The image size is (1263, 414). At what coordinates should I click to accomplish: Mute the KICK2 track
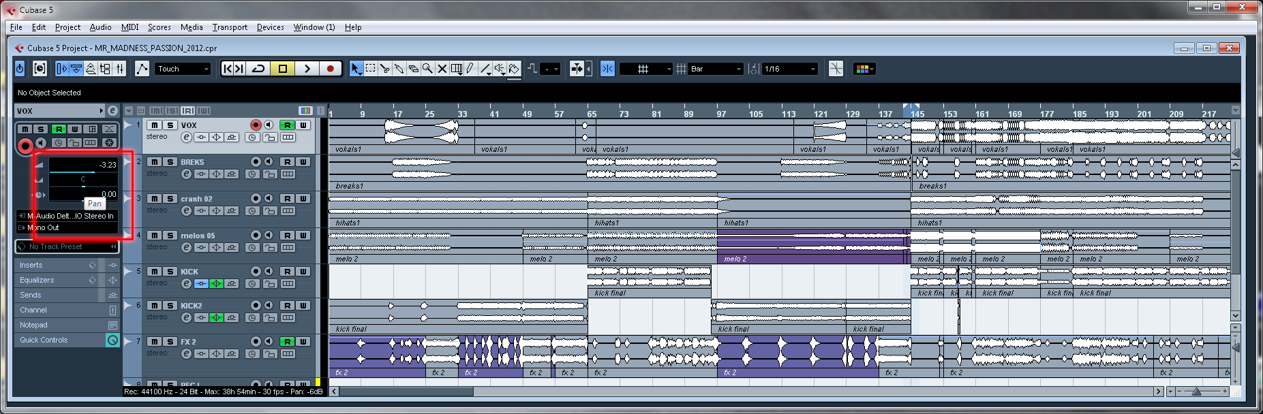point(155,306)
